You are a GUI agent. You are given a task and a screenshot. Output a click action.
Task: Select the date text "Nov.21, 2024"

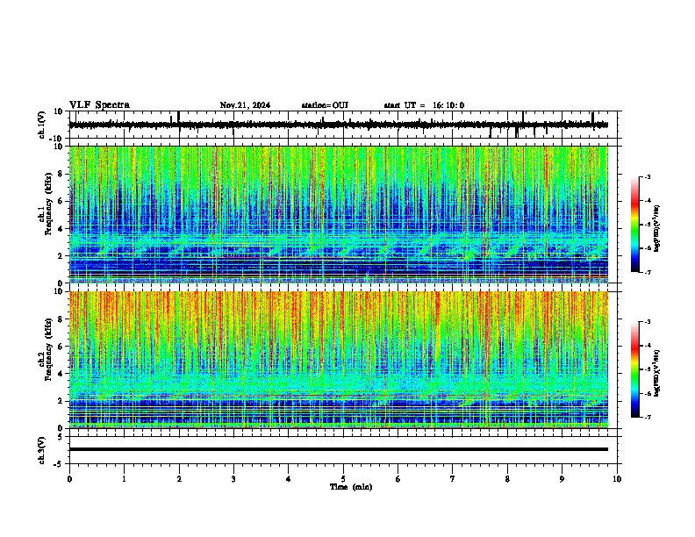pos(245,105)
